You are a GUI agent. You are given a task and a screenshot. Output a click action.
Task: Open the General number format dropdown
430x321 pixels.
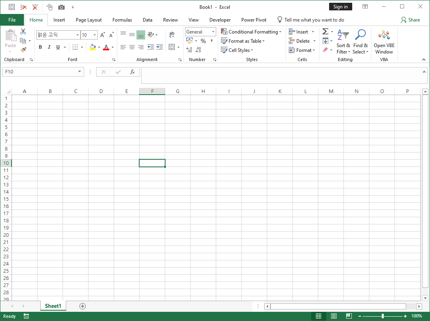pos(213,32)
